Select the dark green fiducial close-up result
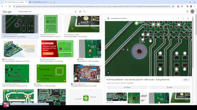This screenshot has width=197, height=110. pos(20,24)
